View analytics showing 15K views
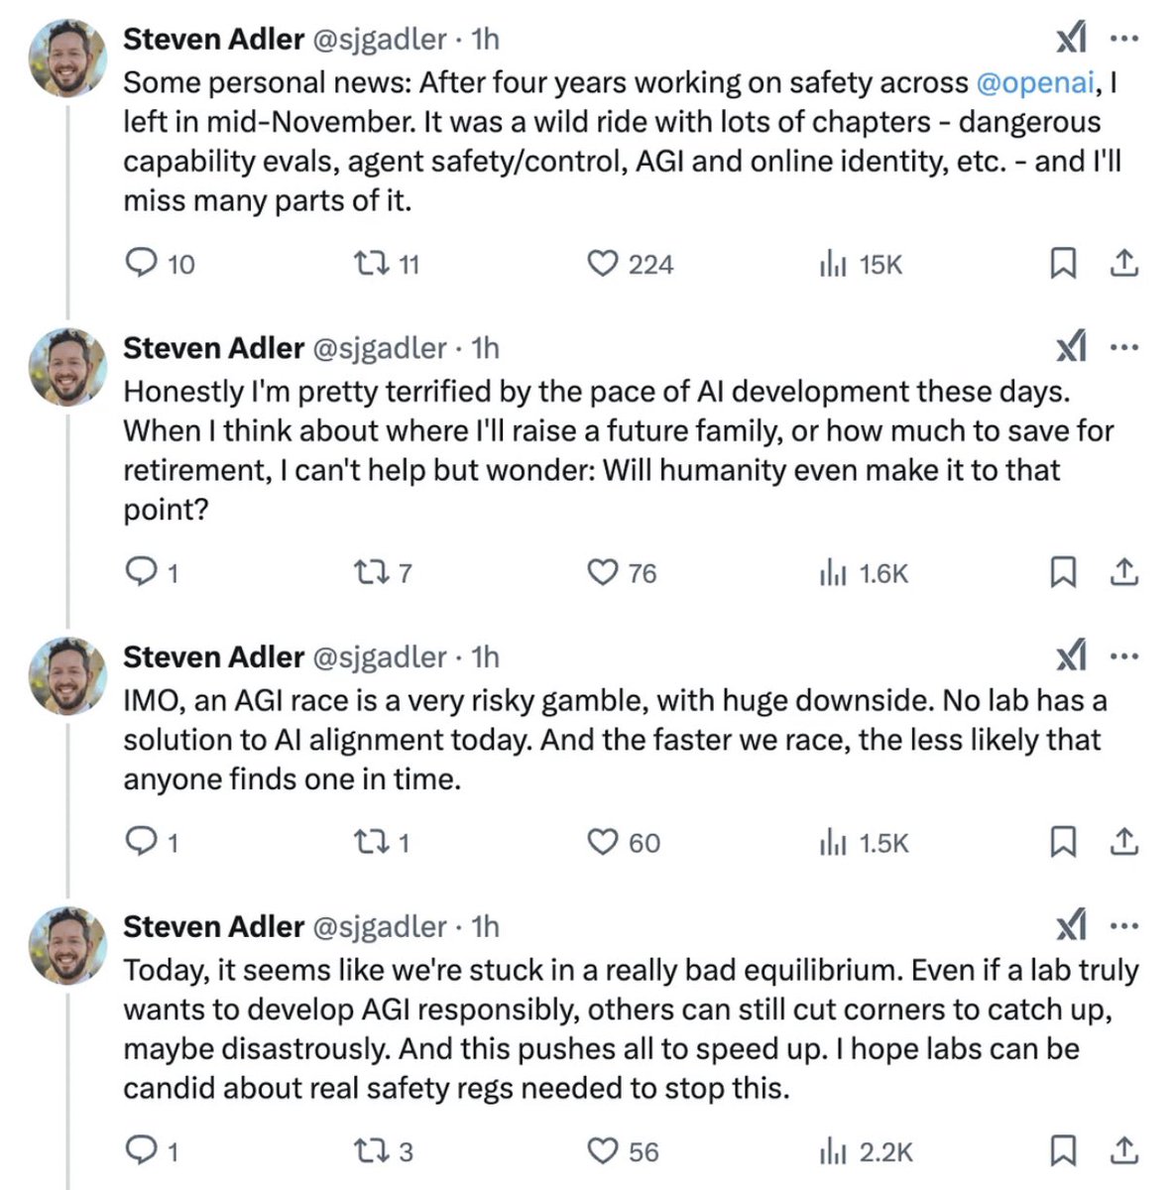Screen dimensions: 1173x1190 833,264
